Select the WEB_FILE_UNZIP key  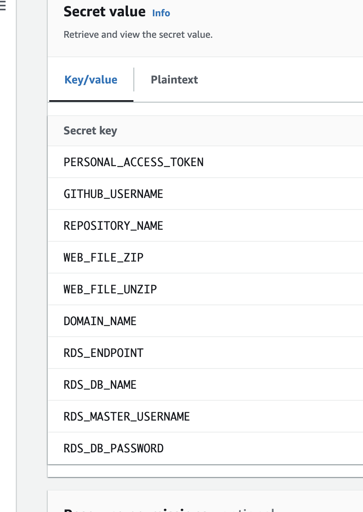(110, 289)
